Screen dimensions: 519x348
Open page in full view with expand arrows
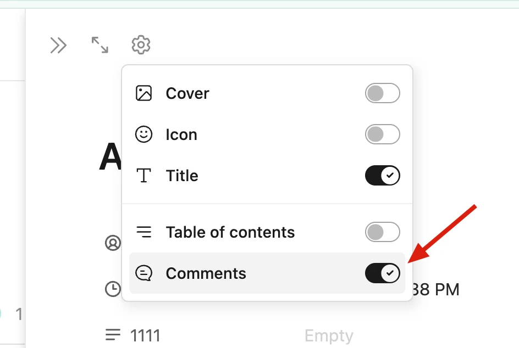[100, 45]
